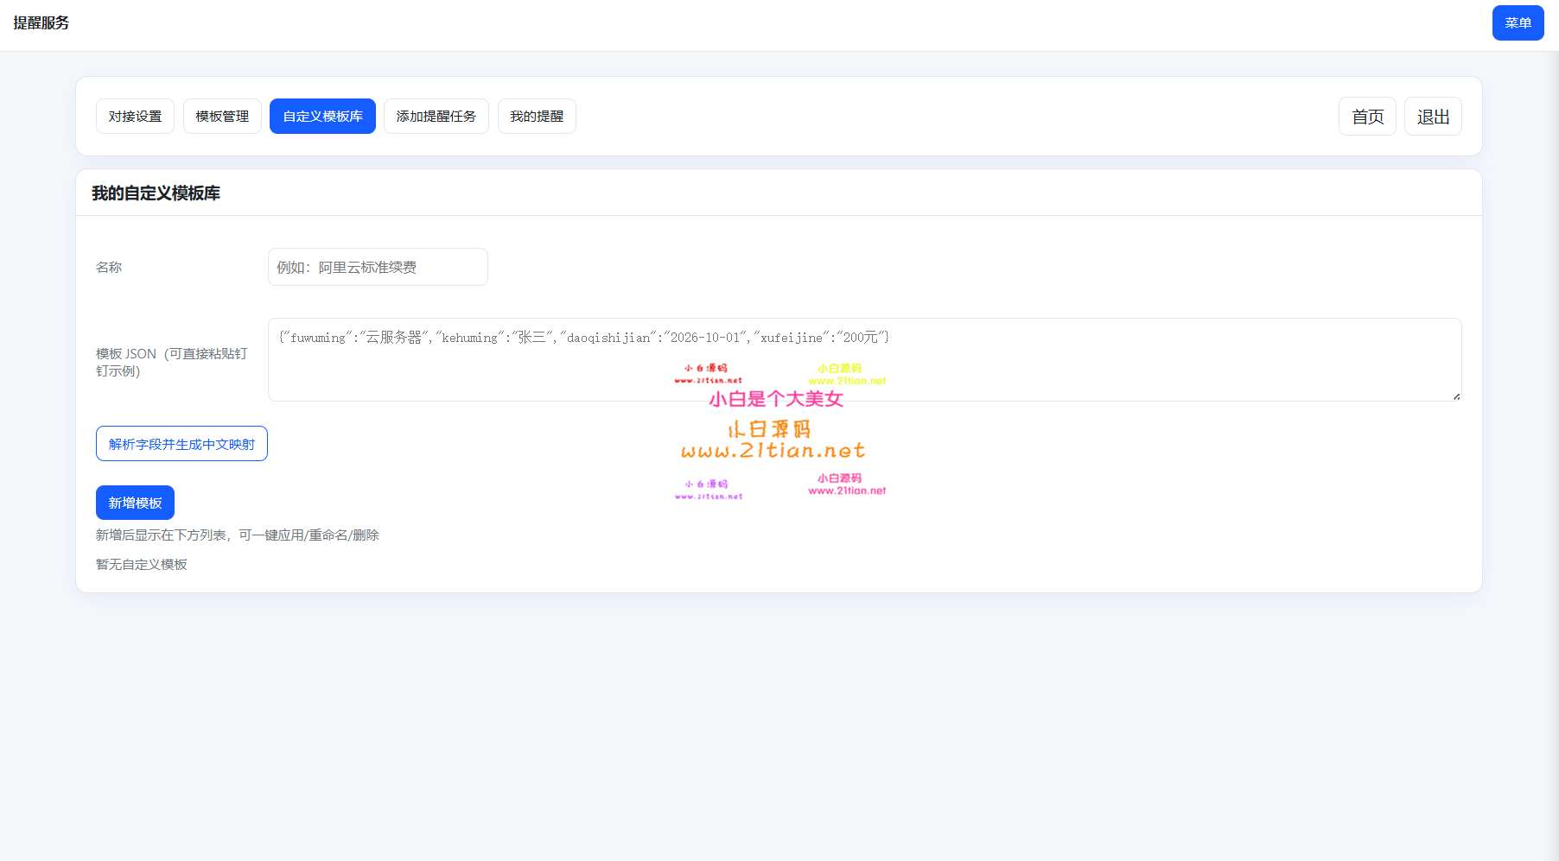Screen dimensions: 1559x861
Task: Click 解析字段并生成中文映射 button
Action: pyautogui.click(x=181, y=444)
